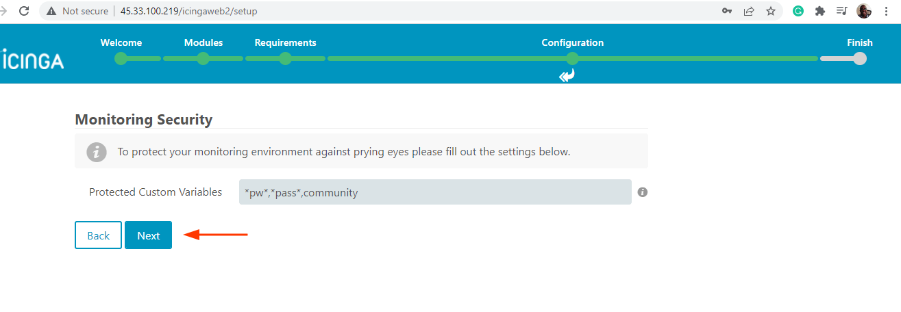The height and width of the screenshot is (312, 901).
Task: Open the Extensions puzzle icon
Action: [819, 11]
